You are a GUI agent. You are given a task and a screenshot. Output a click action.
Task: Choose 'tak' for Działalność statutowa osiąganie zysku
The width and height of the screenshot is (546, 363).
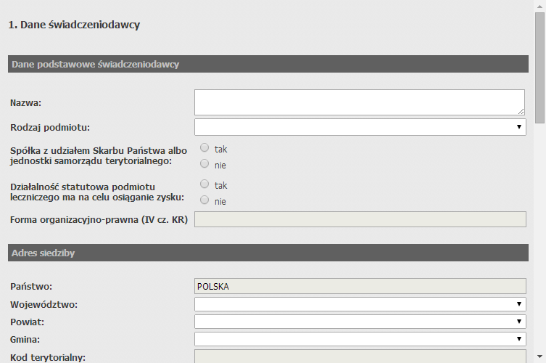pyautogui.click(x=204, y=184)
